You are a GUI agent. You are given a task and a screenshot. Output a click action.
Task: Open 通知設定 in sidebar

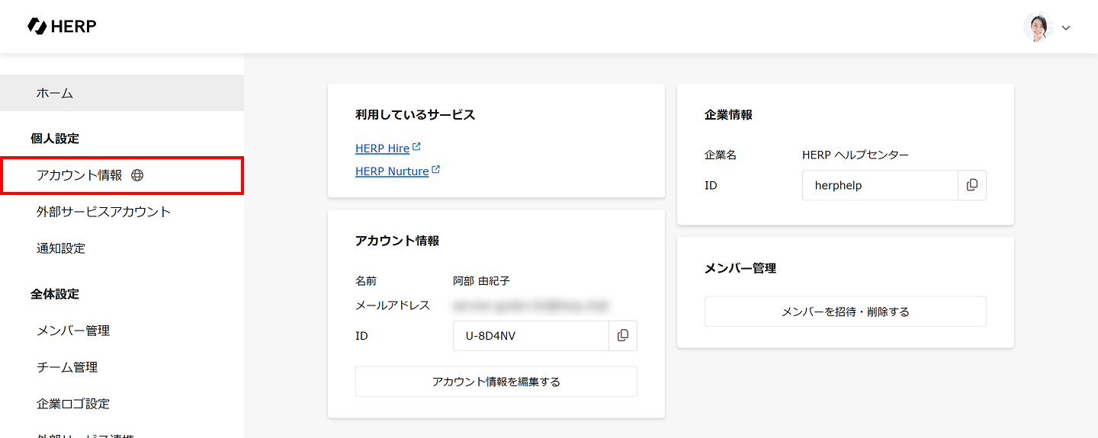[x=61, y=248]
